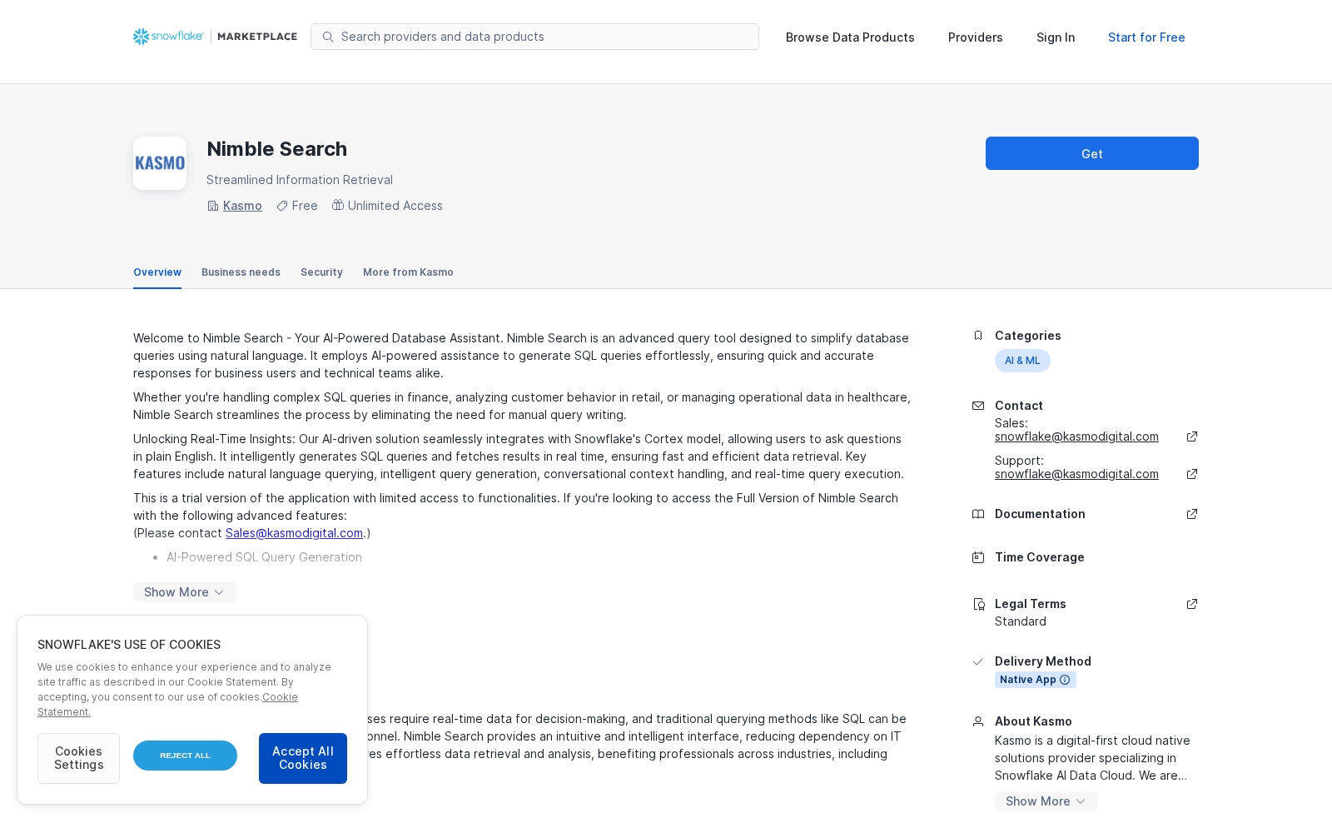Go to the Security tab
This screenshot has width=1332, height=833.
coord(321,272)
